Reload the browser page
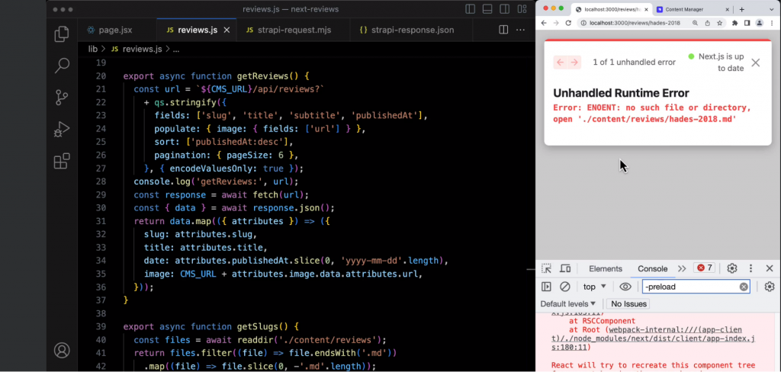Image resolution: width=781 pixels, height=372 pixels. coord(567,23)
